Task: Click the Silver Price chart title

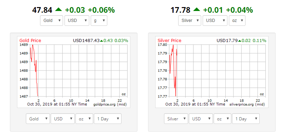Action: click(x=169, y=41)
